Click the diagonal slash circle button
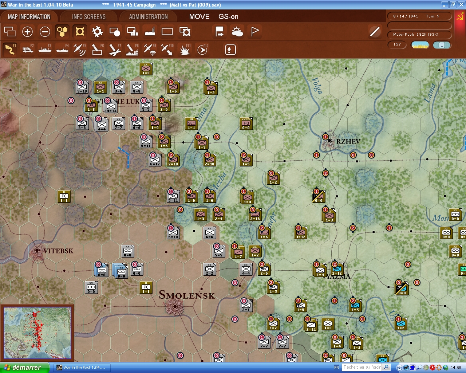This screenshot has height=373, width=466. pyautogui.click(x=375, y=32)
